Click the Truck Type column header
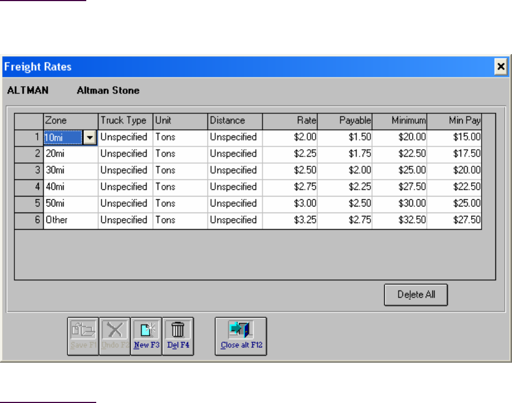Viewport: 512px width, 403px height. point(126,120)
